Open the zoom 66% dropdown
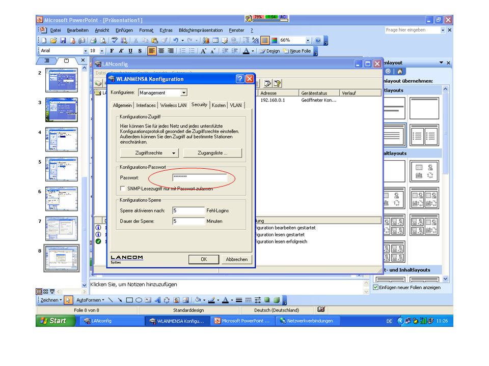Viewport: 489px width, 366px height. coord(308,41)
